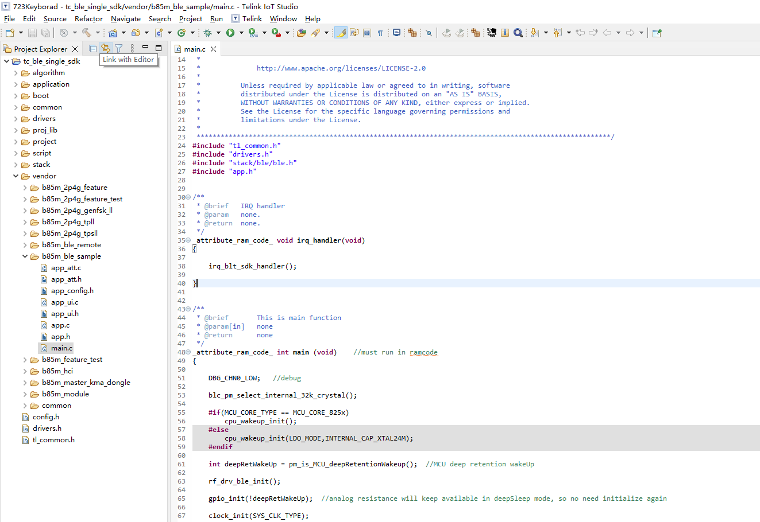Screen dimensions: 760x522
Task: Expand the b85m_ble_remote folder
Action: [x=25, y=245]
